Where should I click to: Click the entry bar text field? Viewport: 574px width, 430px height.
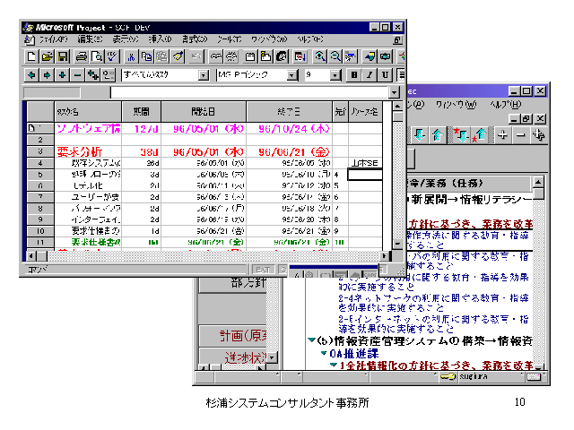pos(251,92)
